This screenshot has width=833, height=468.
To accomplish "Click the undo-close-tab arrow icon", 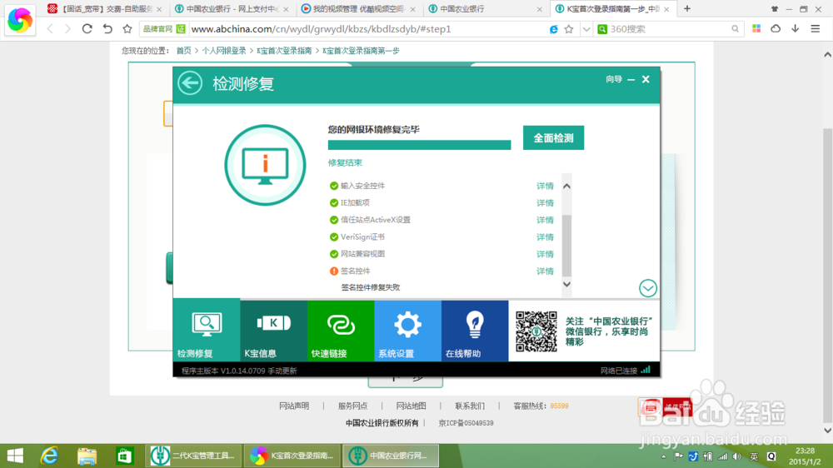I will [107, 28].
